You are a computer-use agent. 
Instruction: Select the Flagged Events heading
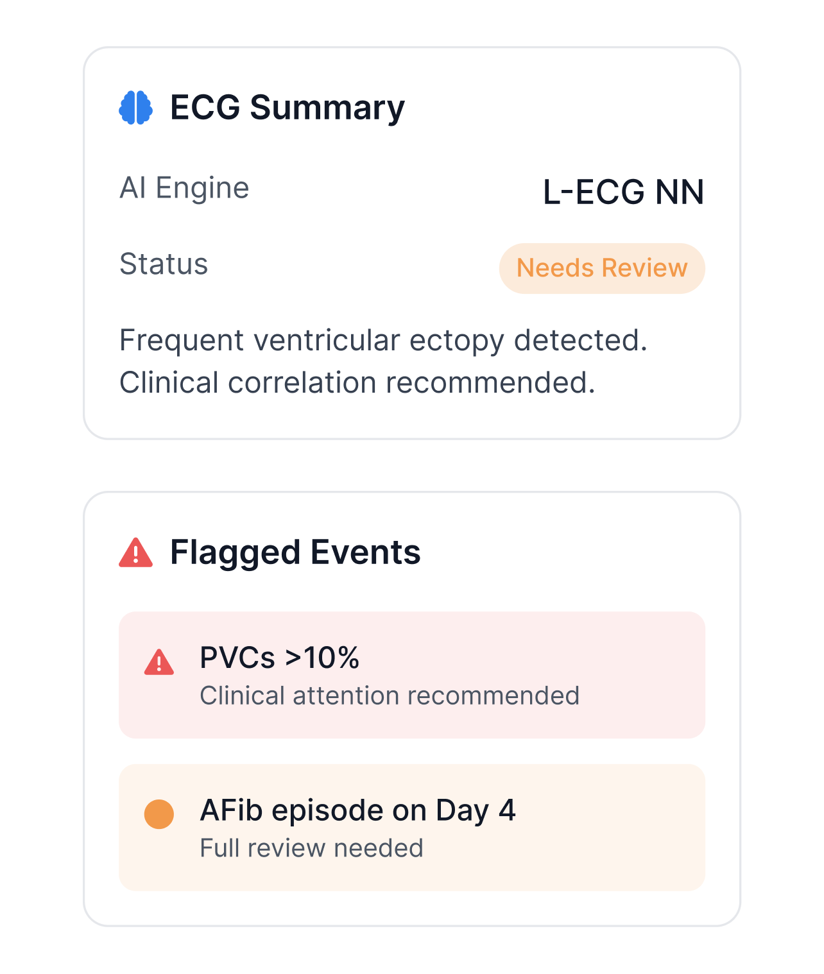pos(295,552)
